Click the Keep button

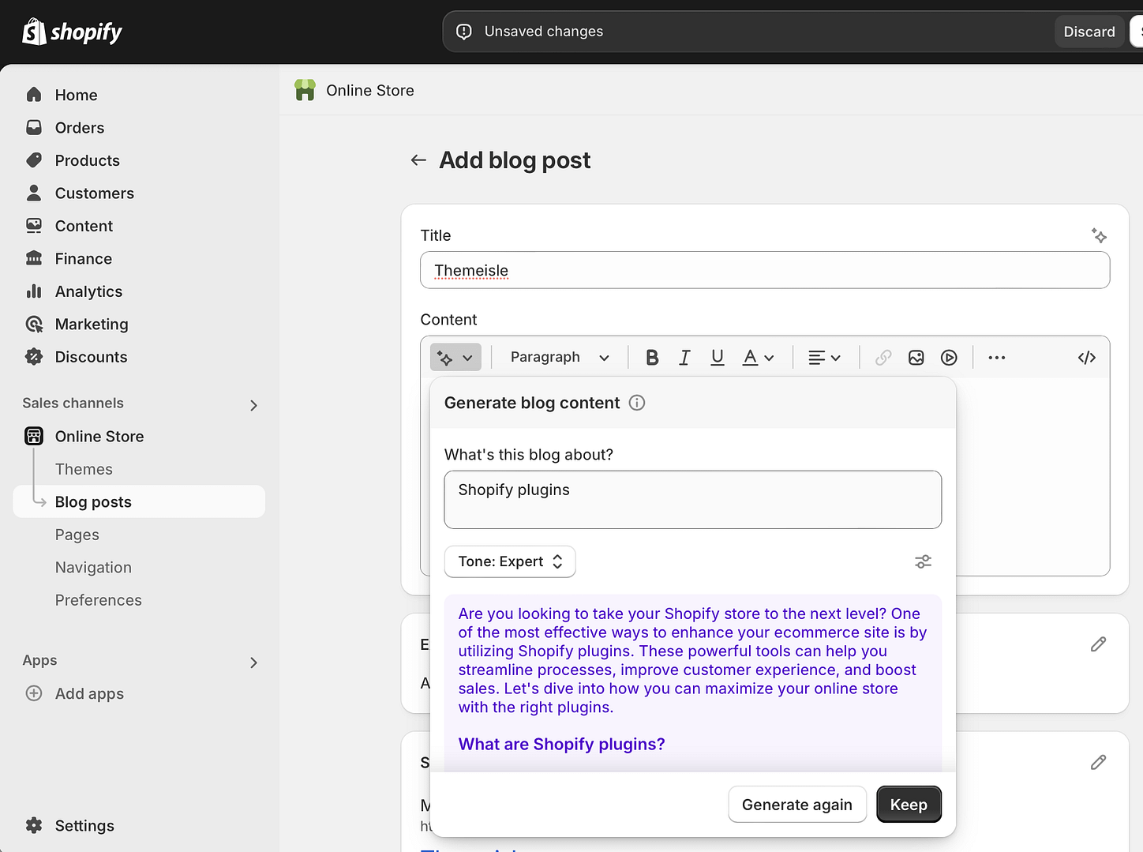point(909,805)
